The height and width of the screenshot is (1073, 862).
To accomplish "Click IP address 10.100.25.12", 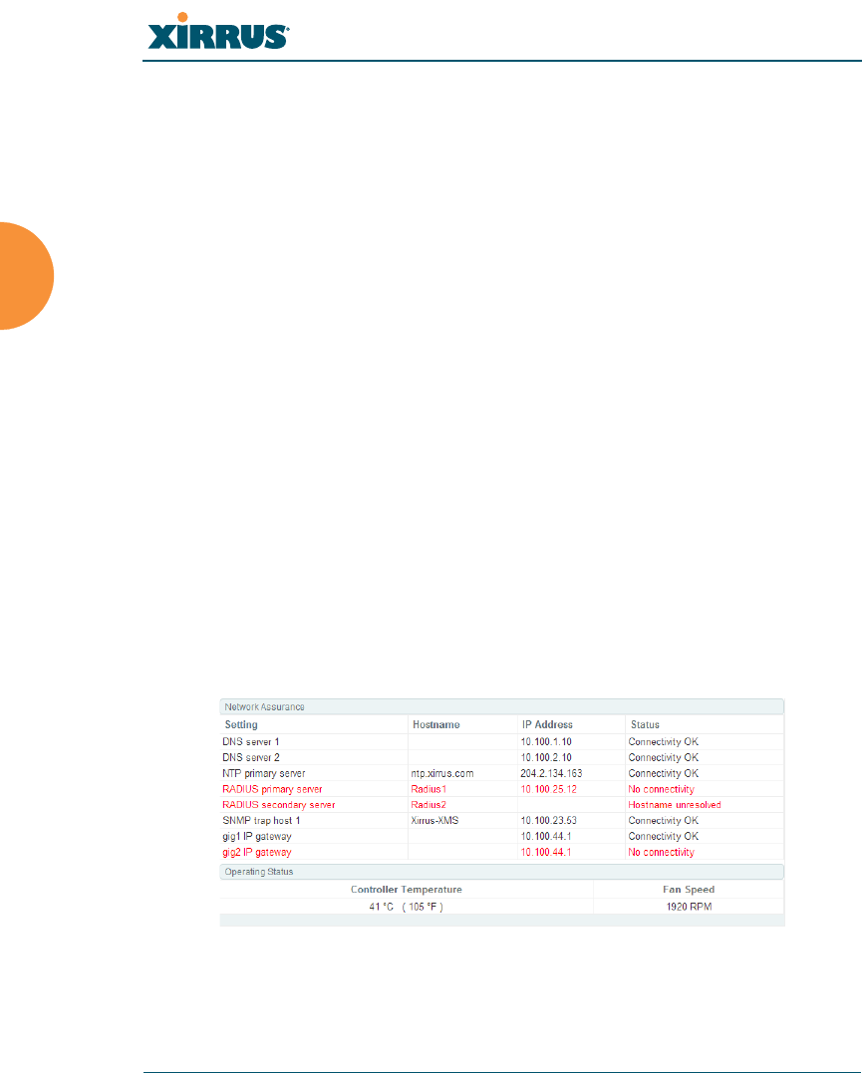I will (x=548, y=789).
